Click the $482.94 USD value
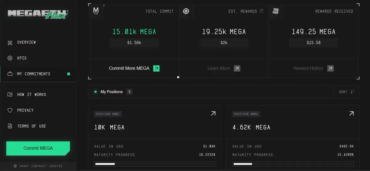 [x=346, y=146]
